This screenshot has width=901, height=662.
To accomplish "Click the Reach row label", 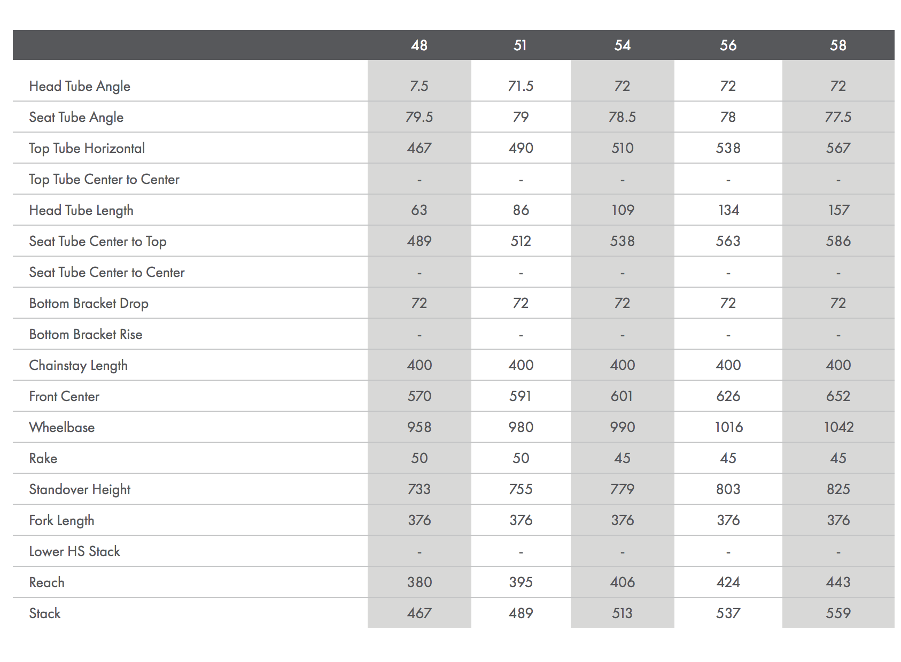I will pos(46,582).
